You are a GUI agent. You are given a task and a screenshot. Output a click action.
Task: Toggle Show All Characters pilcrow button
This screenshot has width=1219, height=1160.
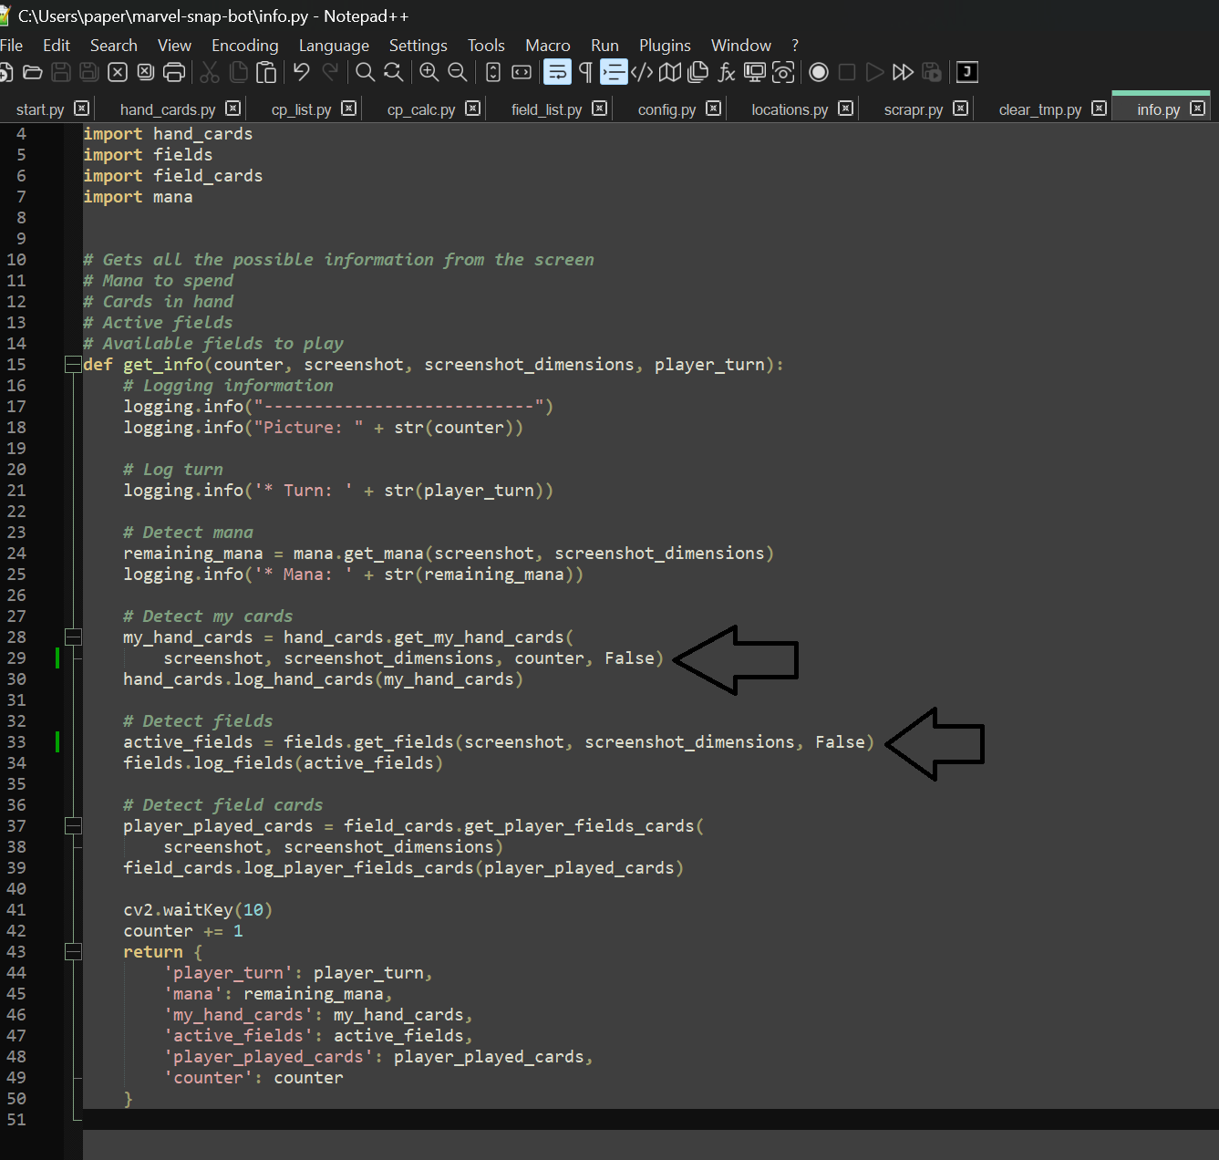pyautogui.click(x=585, y=72)
